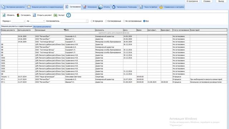Sort by Статус согласования column header
The width and height of the screenshot is (229, 129).
[x=181, y=30]
